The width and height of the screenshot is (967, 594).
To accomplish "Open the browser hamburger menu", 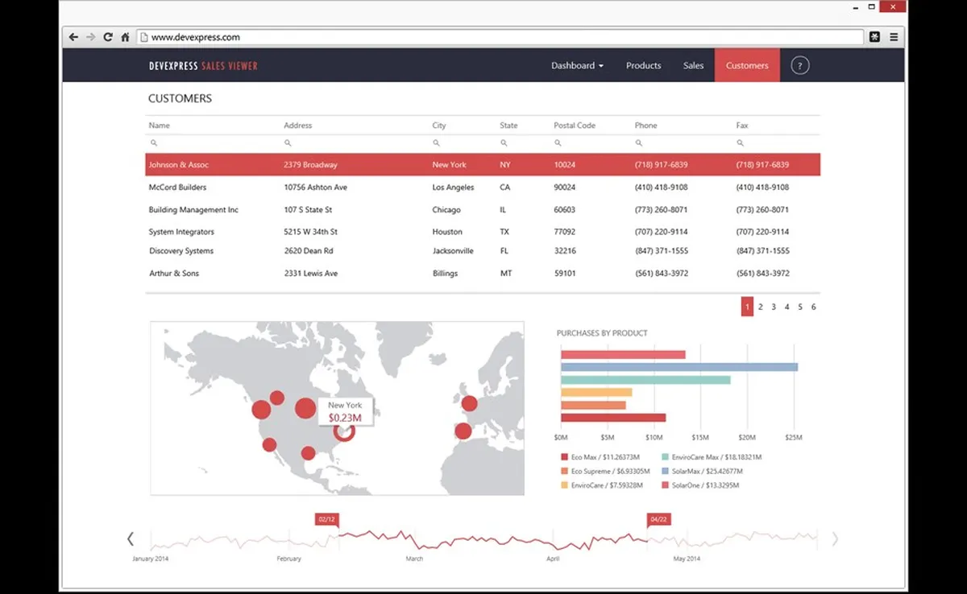I will (x=894, y=37).
